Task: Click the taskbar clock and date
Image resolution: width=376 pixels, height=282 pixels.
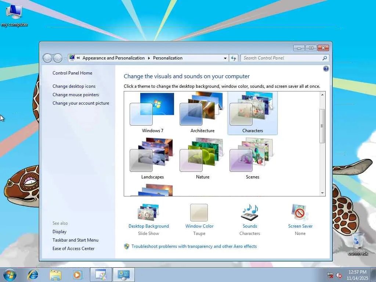Action: click(x=357, y=275)
